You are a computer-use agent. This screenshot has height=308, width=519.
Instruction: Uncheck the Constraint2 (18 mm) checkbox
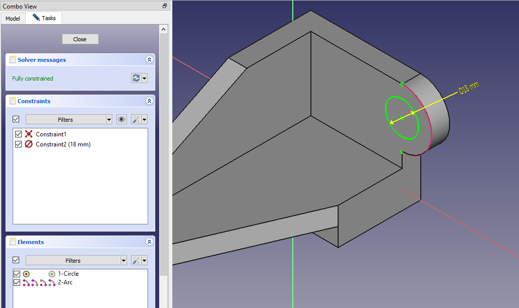19,144
